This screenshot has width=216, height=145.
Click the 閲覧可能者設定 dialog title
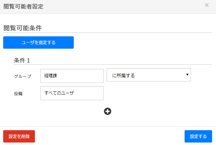[23, 6]
